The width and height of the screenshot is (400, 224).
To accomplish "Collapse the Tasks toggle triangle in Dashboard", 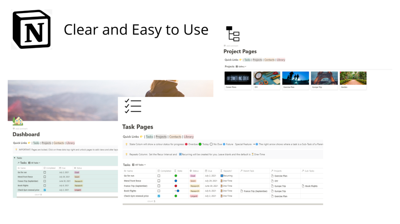I will click(x=15, y=158).
